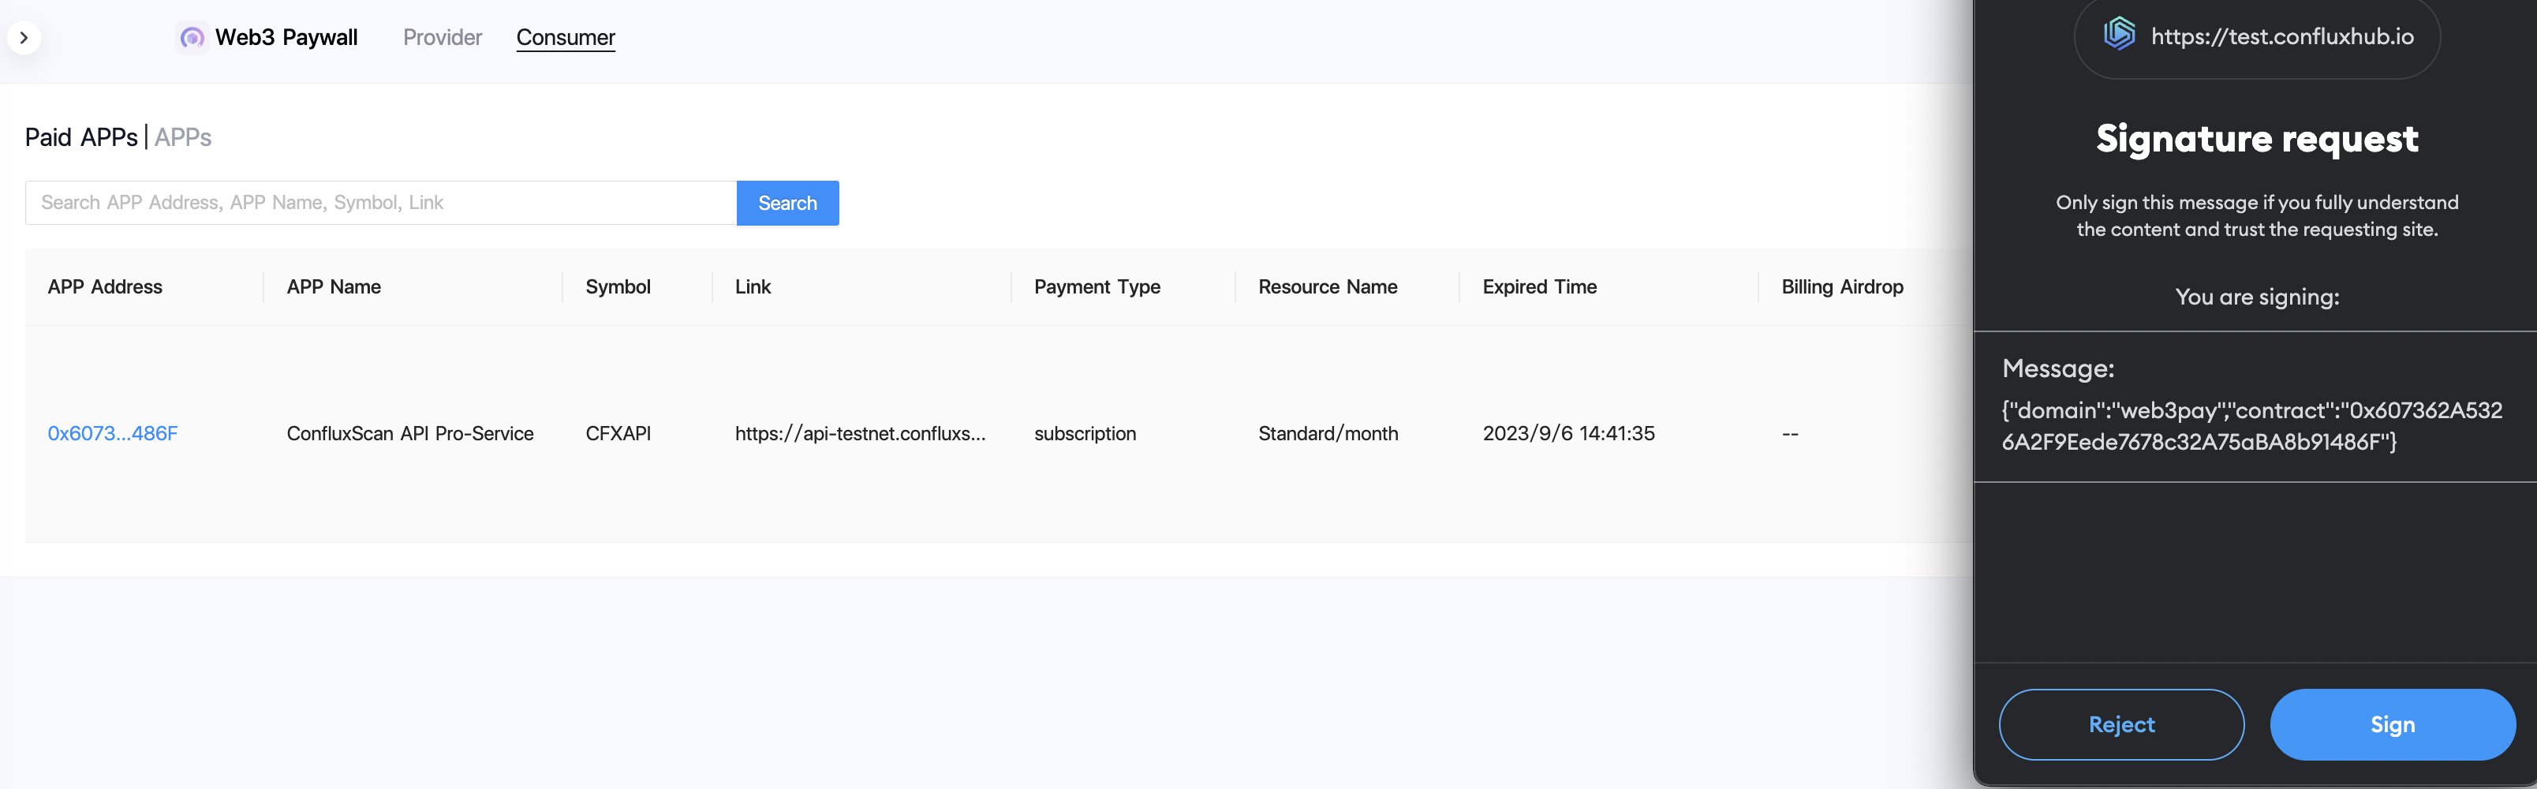Open the Paid APPs view
Viewport: 2537px width, 789px height.
tap(80, 138)
